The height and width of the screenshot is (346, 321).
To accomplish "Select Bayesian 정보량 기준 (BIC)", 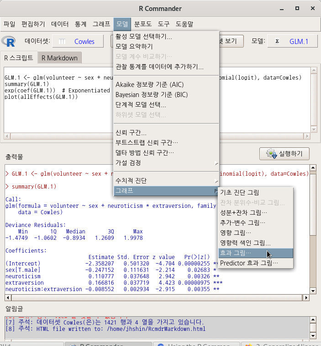I will click(x=166, y=95).
